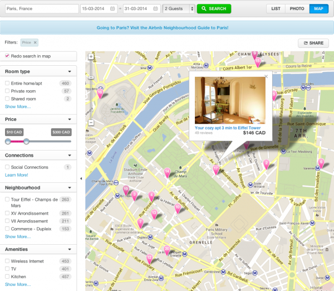This screenshot has height=291, width=334.
Task: Collapse the Connections section
Action: (x=70, y=156)
